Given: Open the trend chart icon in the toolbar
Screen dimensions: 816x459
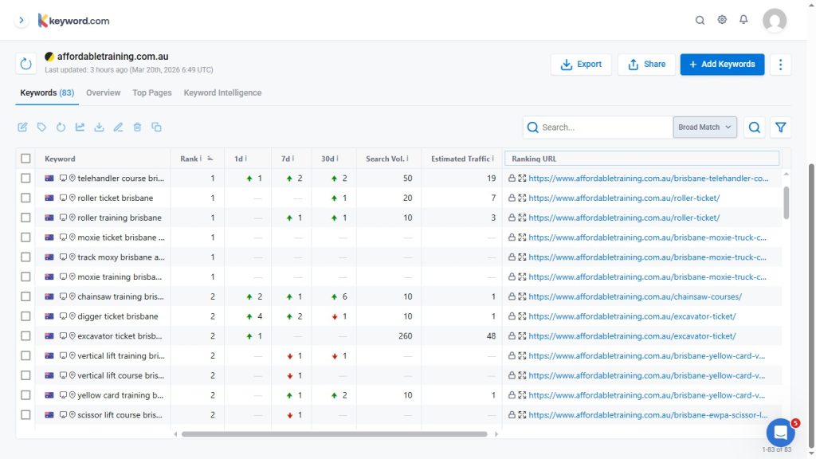Looking at the screenshot, I should (80, 127).
